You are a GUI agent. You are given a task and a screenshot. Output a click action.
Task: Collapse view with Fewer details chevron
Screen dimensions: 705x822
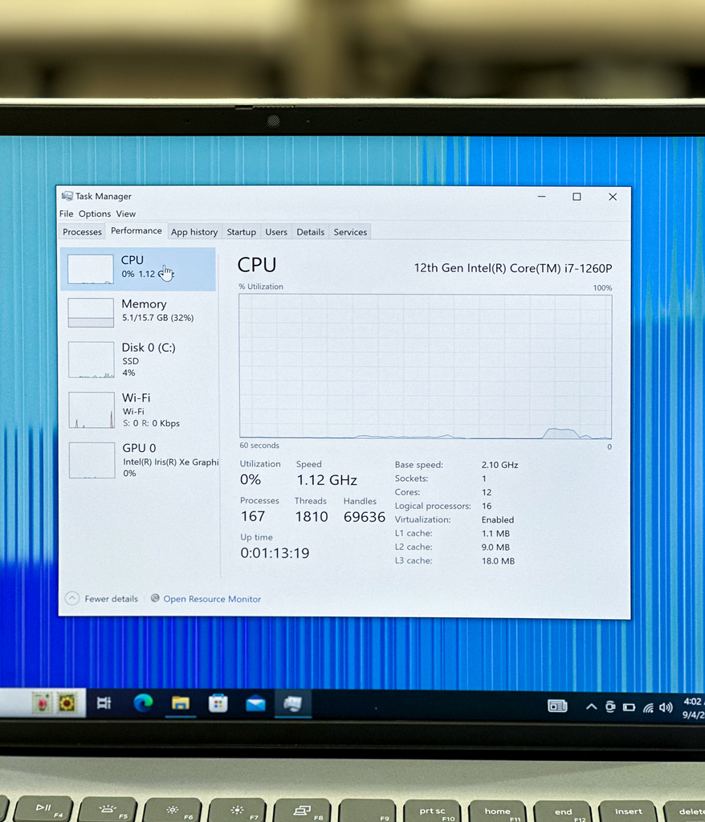coord(71,598)
